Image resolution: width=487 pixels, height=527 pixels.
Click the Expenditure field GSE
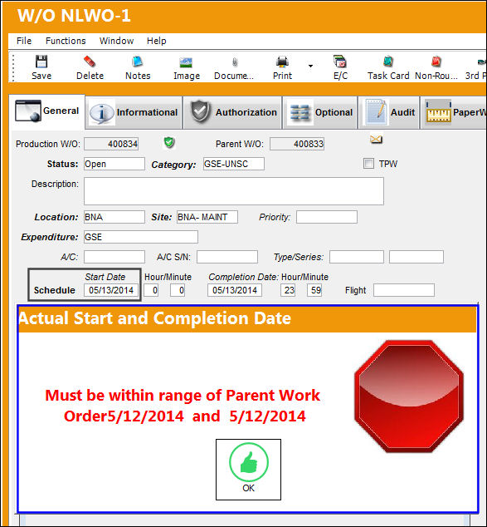141,237
